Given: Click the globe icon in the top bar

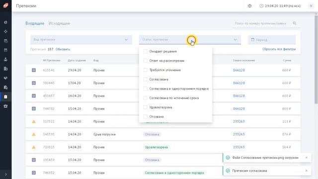Looking at the screenshot, I should pos(249,6).
